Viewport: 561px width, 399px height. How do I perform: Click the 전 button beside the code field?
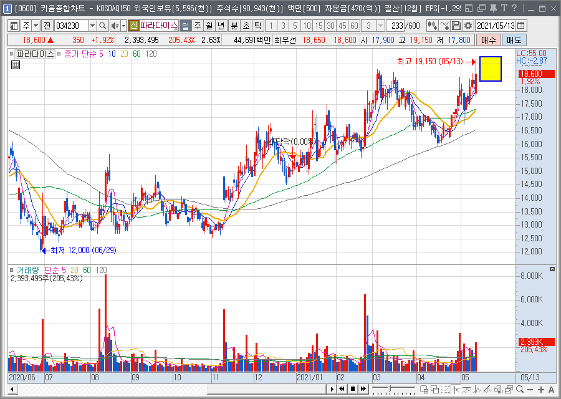(47, 26)
